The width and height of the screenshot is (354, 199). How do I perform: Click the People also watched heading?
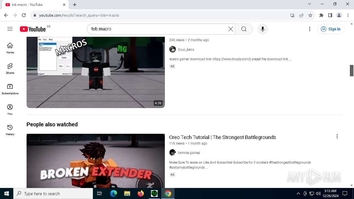click(x=52, y=124)
